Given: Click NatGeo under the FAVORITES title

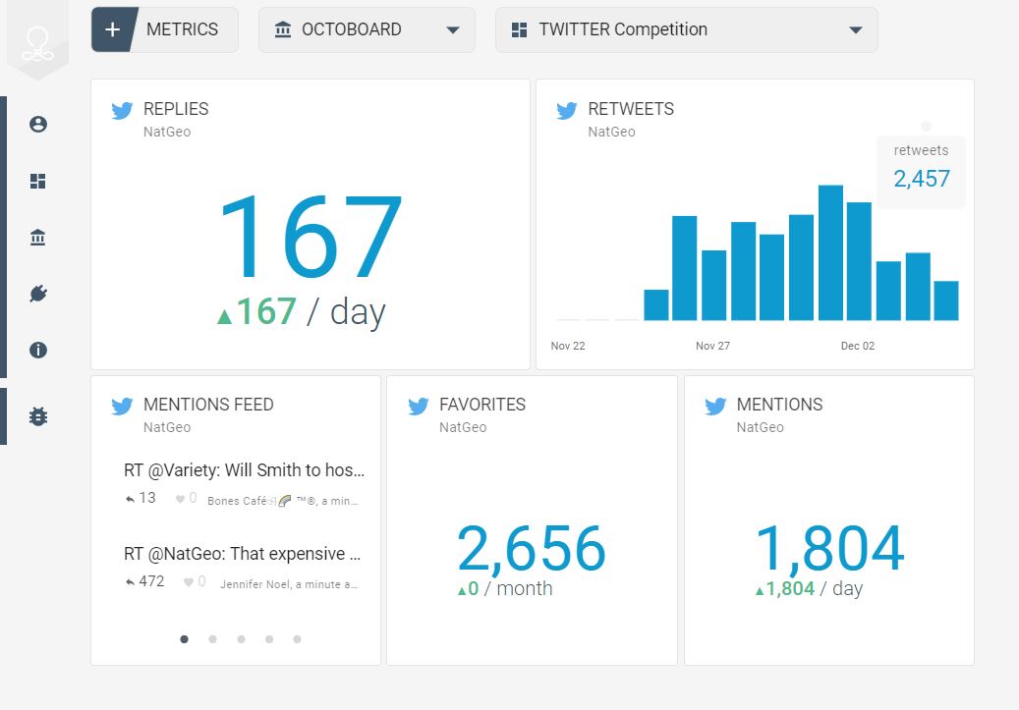Looking at the screenshot, I should [463, 427].
